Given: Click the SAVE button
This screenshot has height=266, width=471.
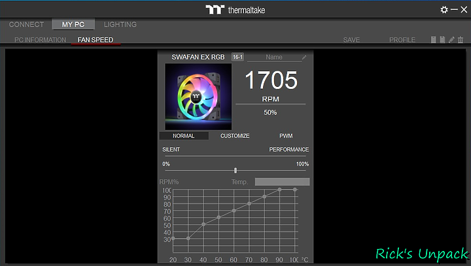Looking at the screenshot, I should (351, 40).
